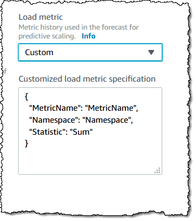Click empty space below the closing brace in textarea
The width and height of the screenshot is (196, 221).
tap(87, 160)
